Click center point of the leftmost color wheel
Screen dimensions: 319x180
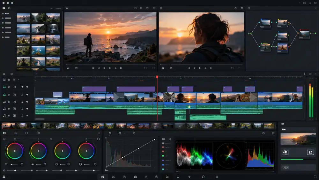point(15,151)
